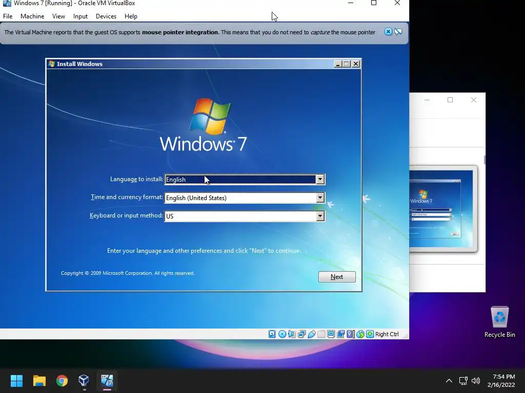Open the Machine menu

click(x=32, y=16)
